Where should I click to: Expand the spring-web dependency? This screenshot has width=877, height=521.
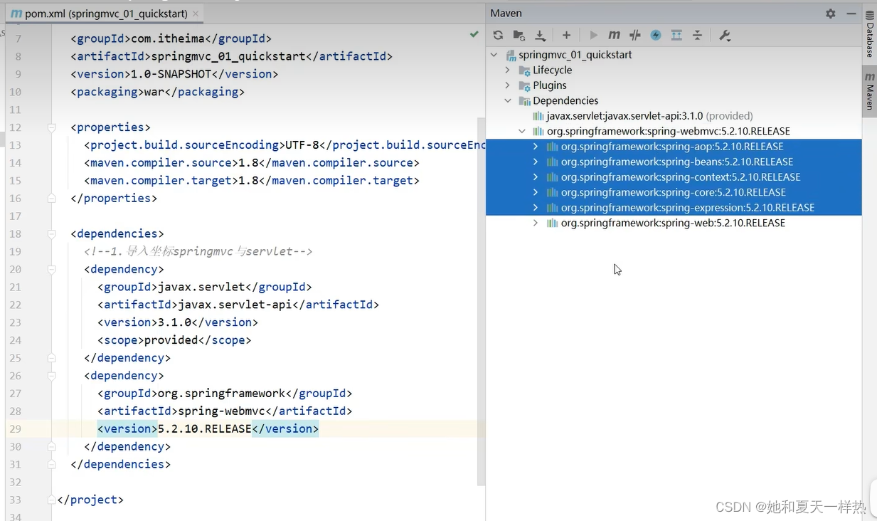(x=536, y=223)
